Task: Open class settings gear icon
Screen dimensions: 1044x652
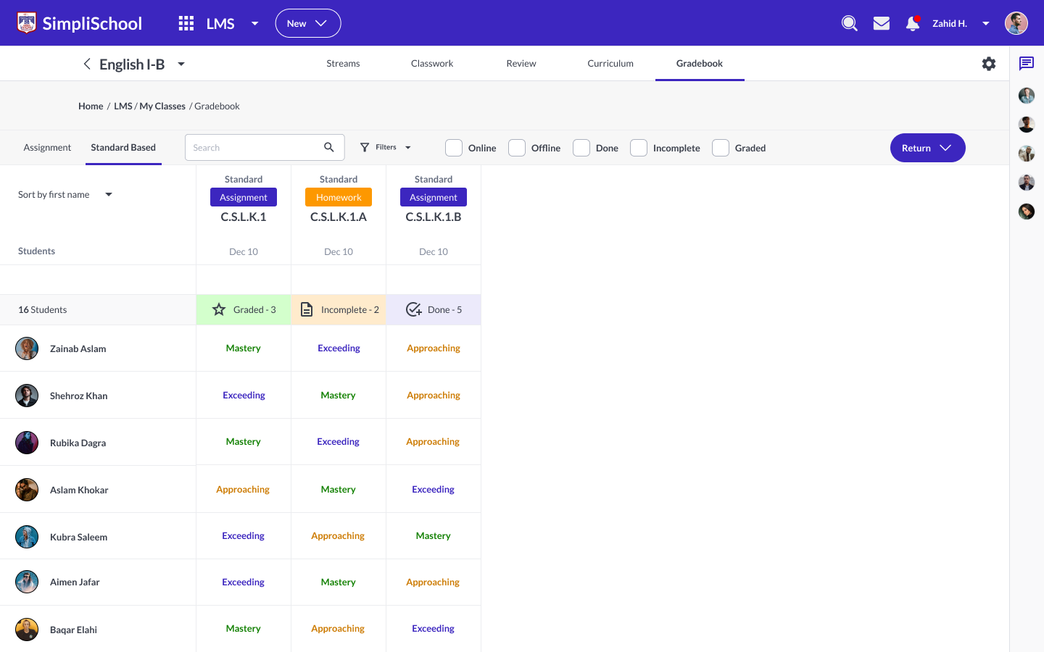Action: coord(989,64)
